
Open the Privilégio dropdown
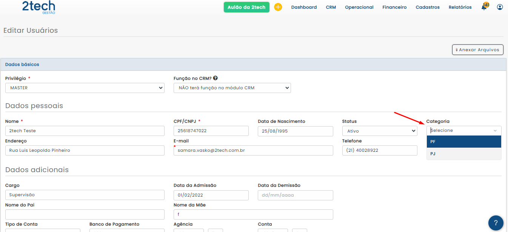point(85,88)
